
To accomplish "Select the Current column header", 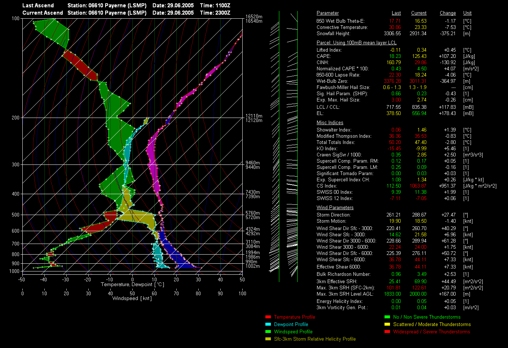I will point(419,13).
